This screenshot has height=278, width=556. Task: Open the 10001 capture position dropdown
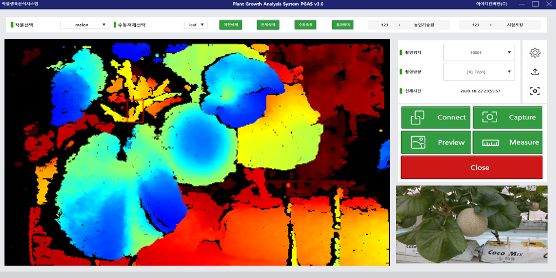pos(479,53)
